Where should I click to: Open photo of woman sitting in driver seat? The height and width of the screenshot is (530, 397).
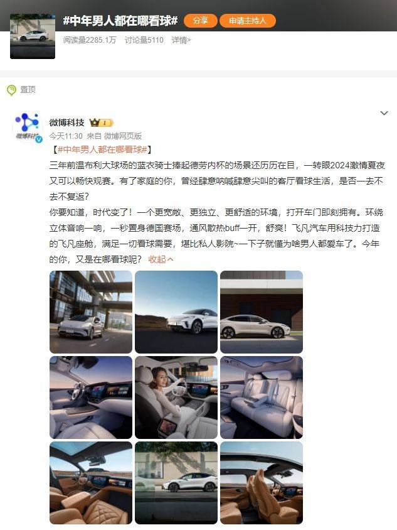176,397
